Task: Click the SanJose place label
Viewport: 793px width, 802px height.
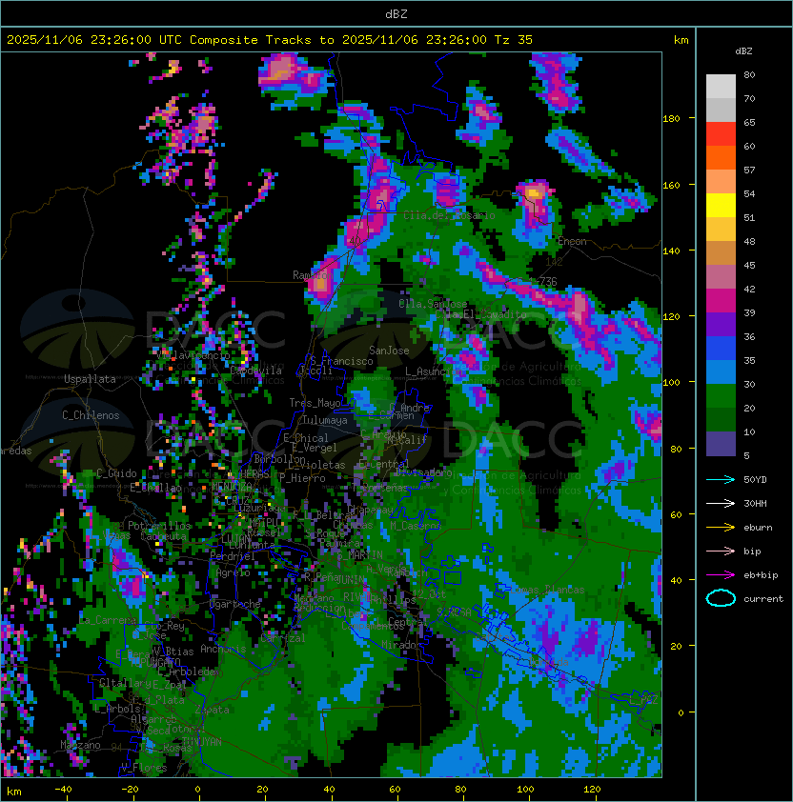Action: [x=389, y=351]
